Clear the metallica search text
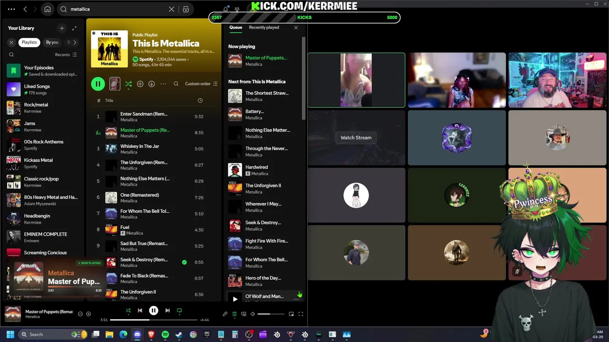 172,9
